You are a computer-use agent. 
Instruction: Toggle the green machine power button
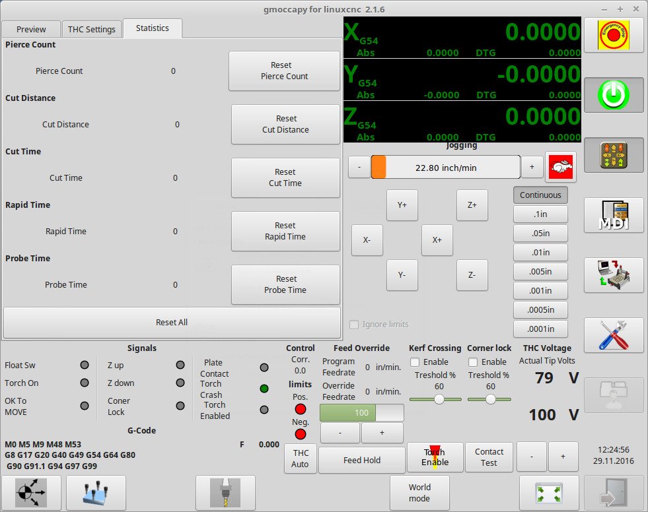tap(614, 95)
